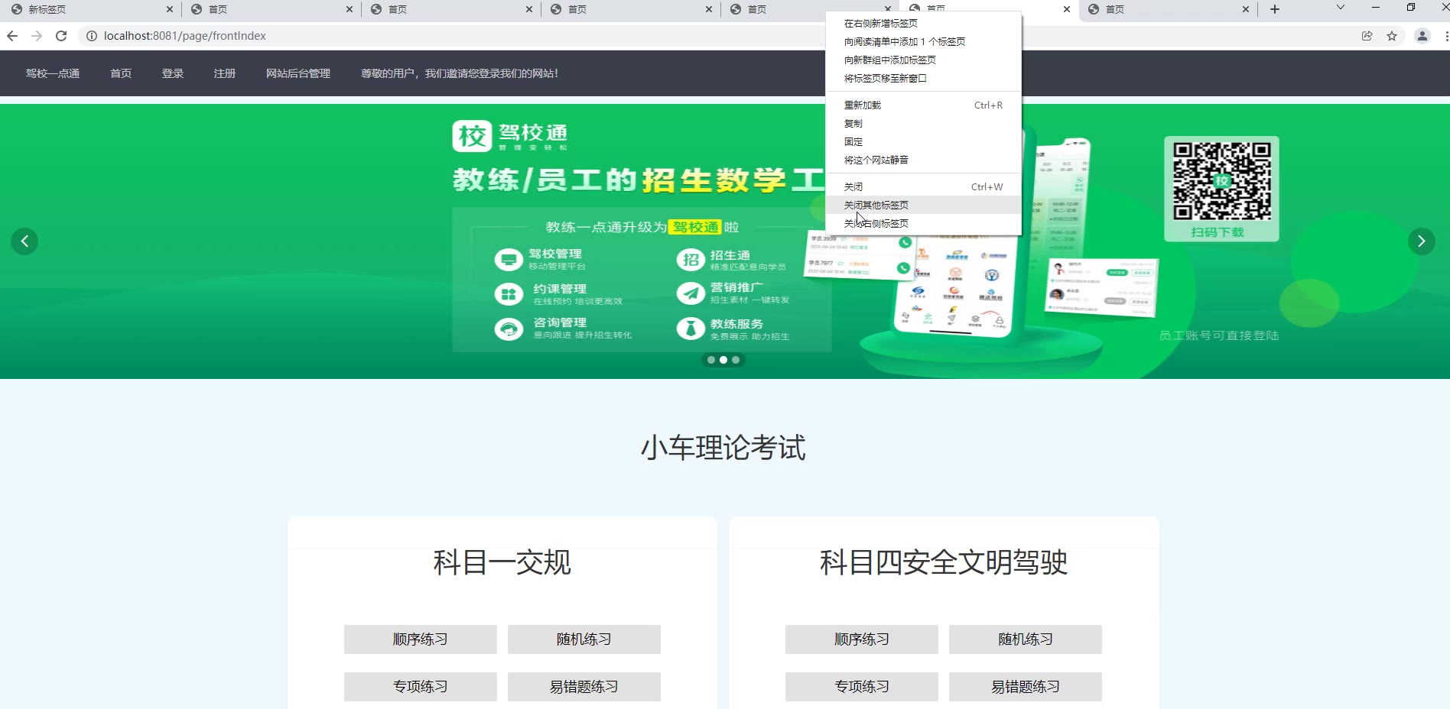Choose 固定 to pin the tab

coord(923,142)
